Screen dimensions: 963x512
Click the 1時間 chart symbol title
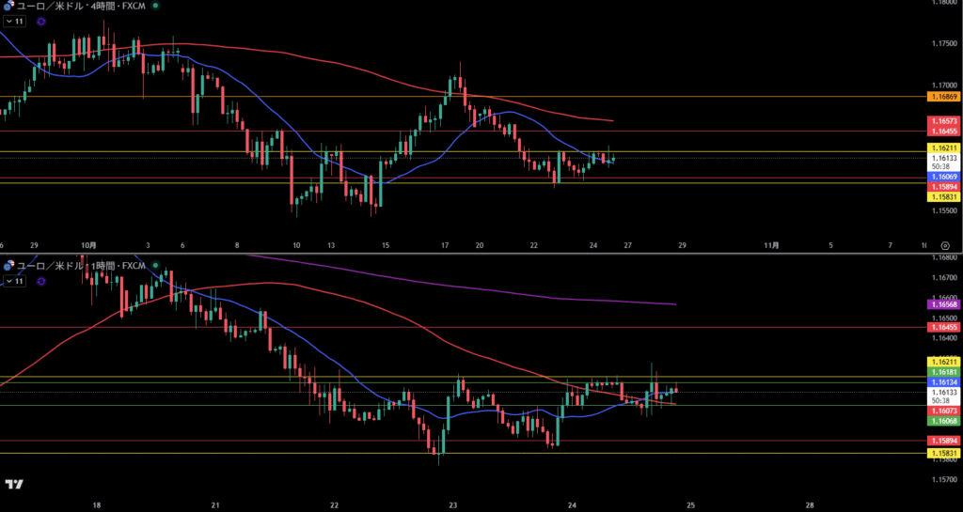point(81,266)
